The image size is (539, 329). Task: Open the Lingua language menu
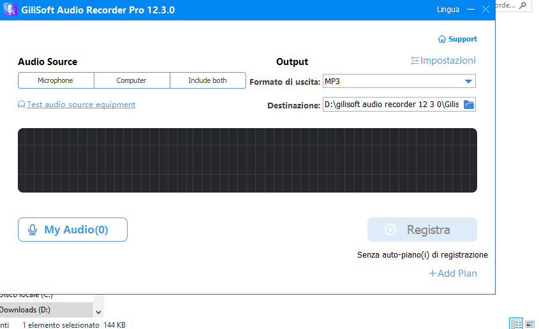[x=448, y=10]
